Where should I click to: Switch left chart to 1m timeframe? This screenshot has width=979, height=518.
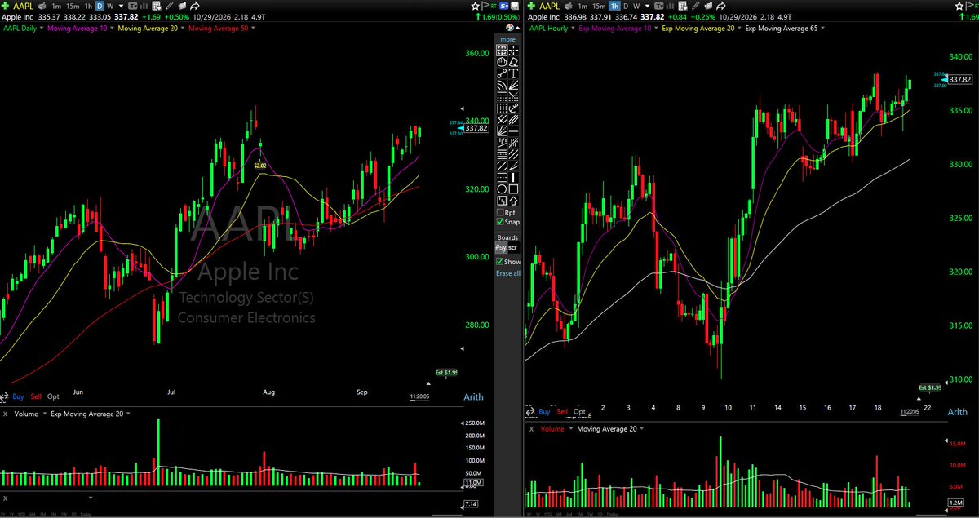pyautogui.click(x=56, y=6)
